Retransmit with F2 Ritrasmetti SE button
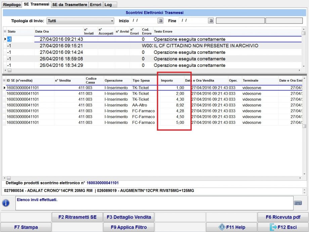Viewport: 309px width, 232px height. (77, 217)
